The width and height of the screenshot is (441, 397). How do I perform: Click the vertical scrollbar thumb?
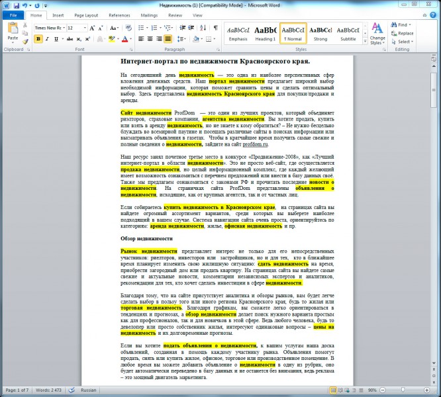pyautogui.click(x=434, y=90)
